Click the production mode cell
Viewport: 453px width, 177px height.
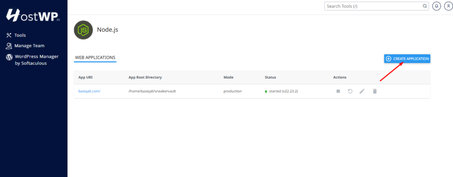(x=233, y=91)
